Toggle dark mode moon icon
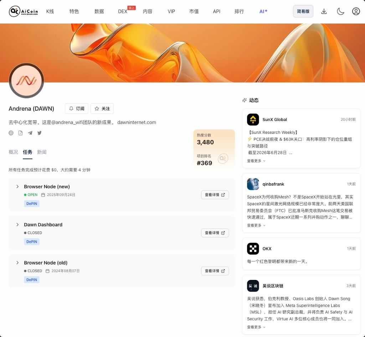 point(340,11)
